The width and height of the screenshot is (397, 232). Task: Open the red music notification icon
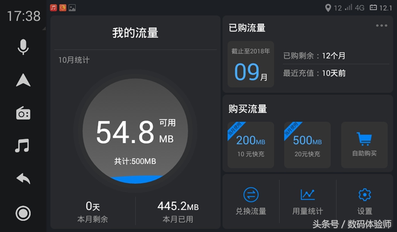click(x=53, y=8)
